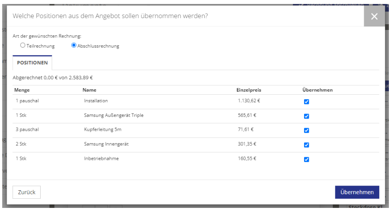Select the Abschlussrechnung radio button
This screenshot has height=211, width=392.
coord(73,45)
